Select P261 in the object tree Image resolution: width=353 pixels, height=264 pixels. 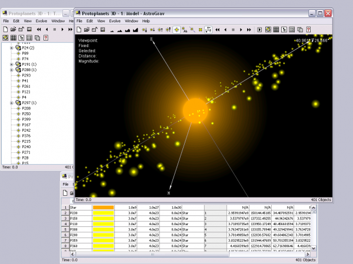[26, 86]
